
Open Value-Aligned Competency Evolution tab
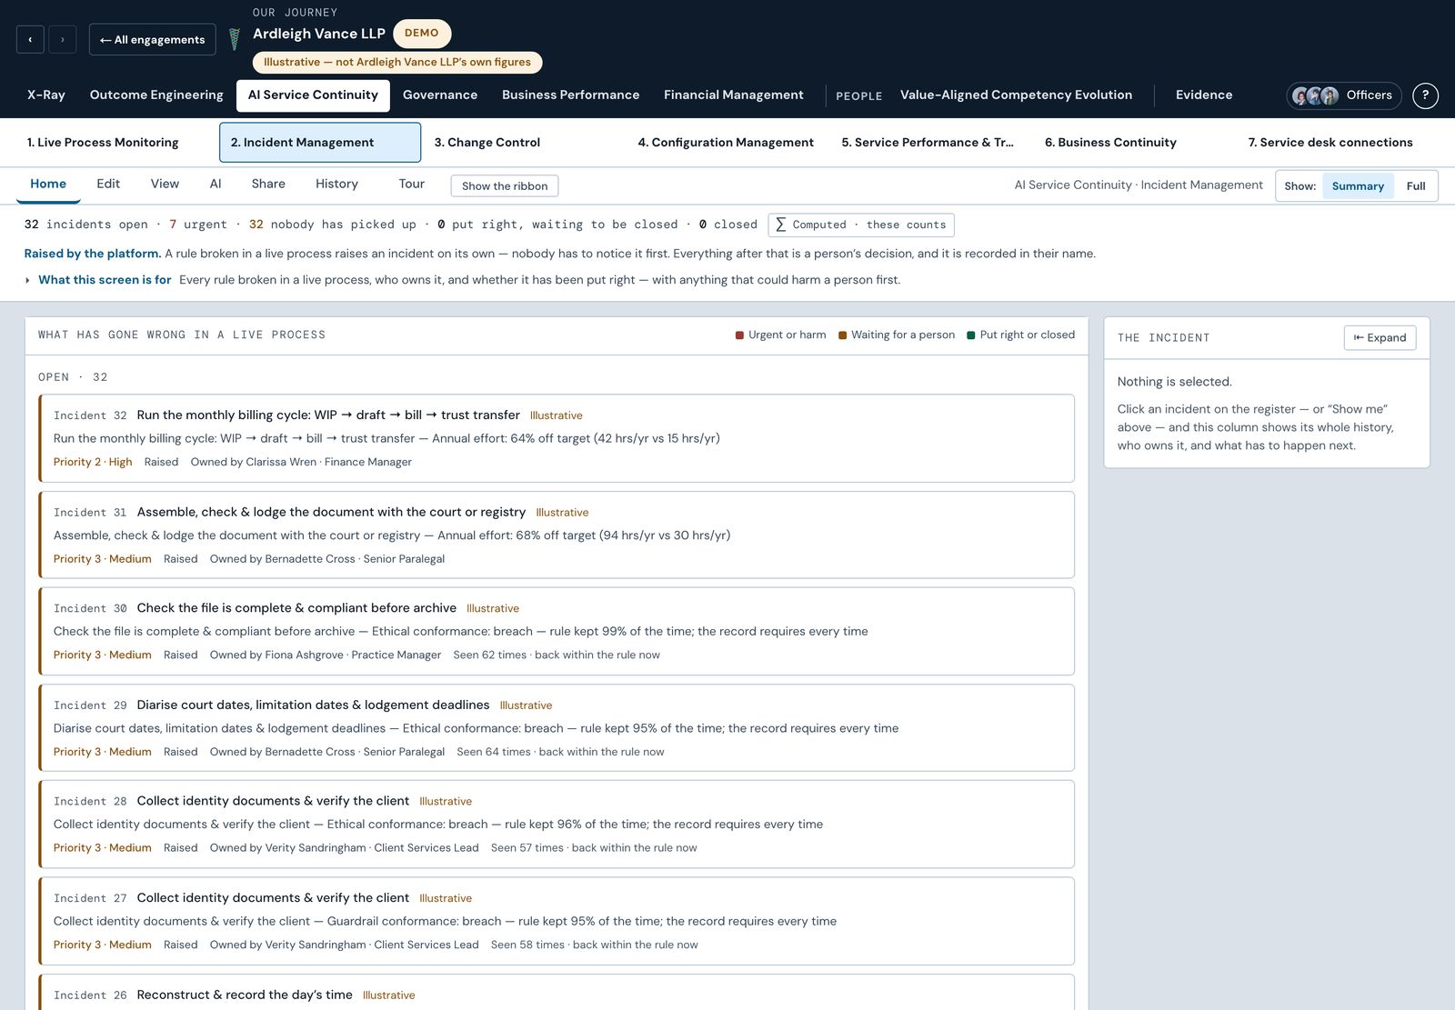tap(1016, 95)
